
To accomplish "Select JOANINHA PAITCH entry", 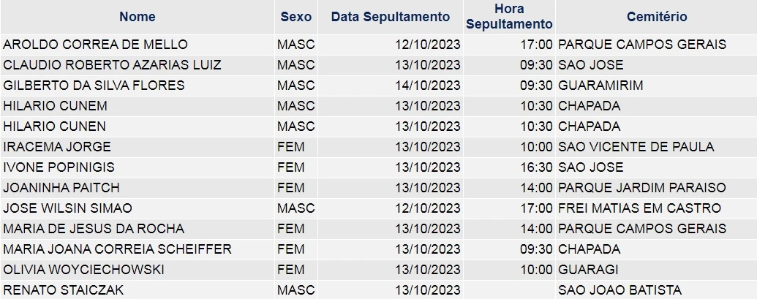I will [61, 188].
